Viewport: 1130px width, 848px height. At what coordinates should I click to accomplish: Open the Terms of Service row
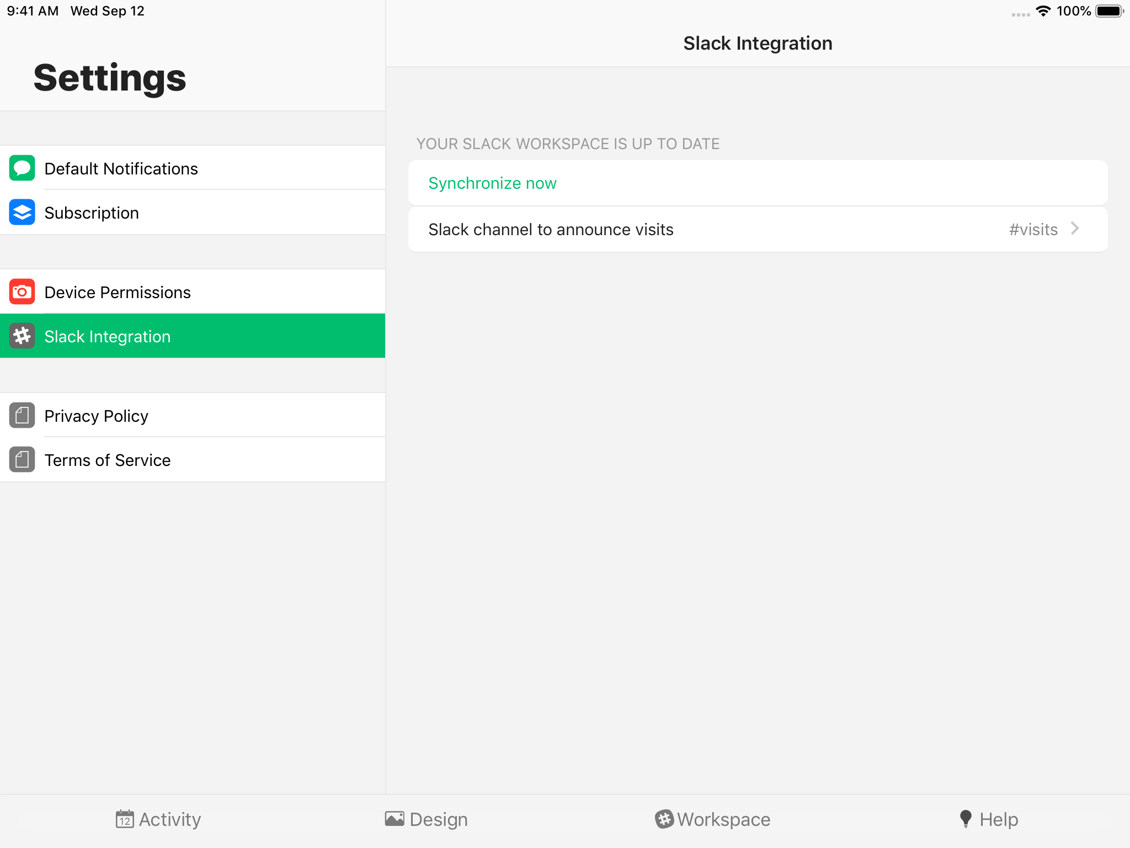pos(193,459)
